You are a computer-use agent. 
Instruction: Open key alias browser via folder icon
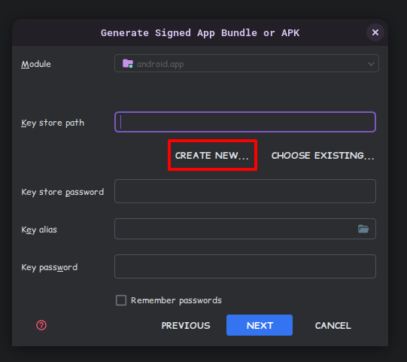click(x=363, y=229)
